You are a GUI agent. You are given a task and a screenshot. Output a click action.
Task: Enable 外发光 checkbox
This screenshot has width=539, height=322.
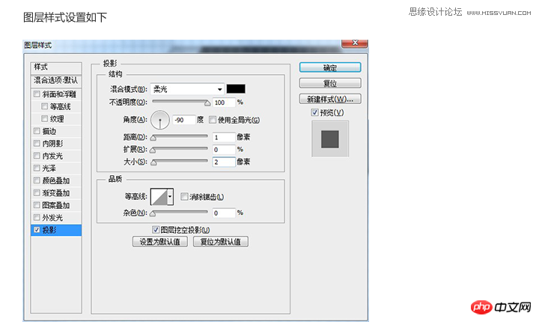pyautogui.click(x=37, y=218)
